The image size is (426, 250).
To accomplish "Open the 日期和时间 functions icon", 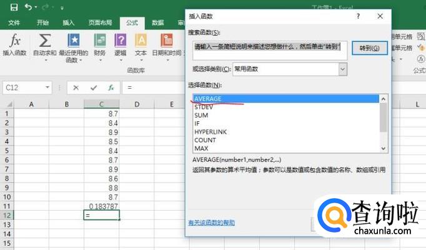I will tap(167, 41).
